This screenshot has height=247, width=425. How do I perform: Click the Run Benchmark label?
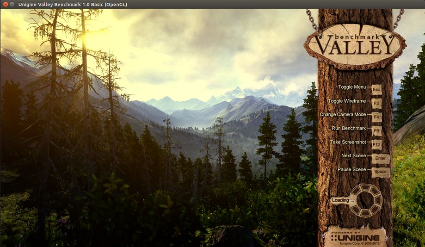tap(349, 128)
